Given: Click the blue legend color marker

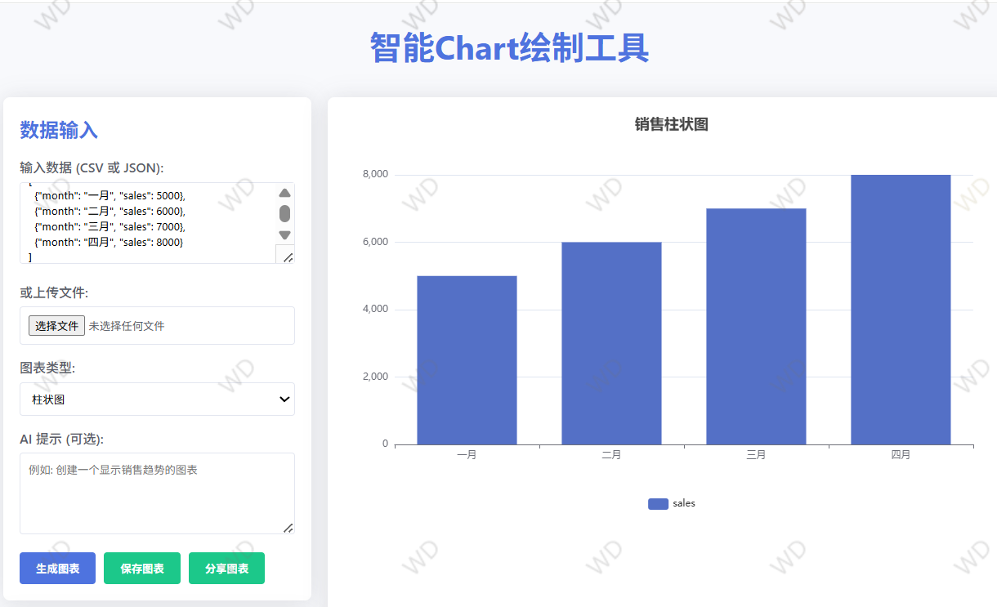Looking at the screenshot, I should tap(658, 503).
